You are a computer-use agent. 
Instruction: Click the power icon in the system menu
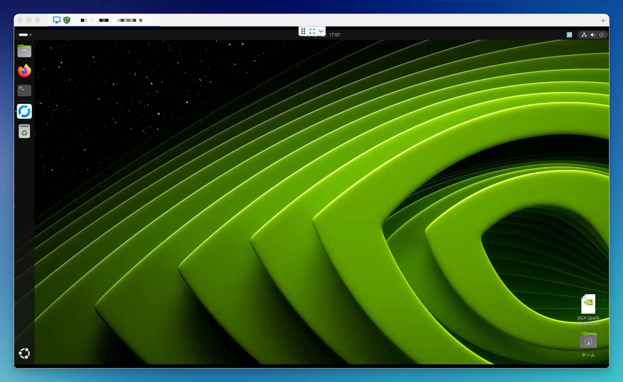pos(601,35)
